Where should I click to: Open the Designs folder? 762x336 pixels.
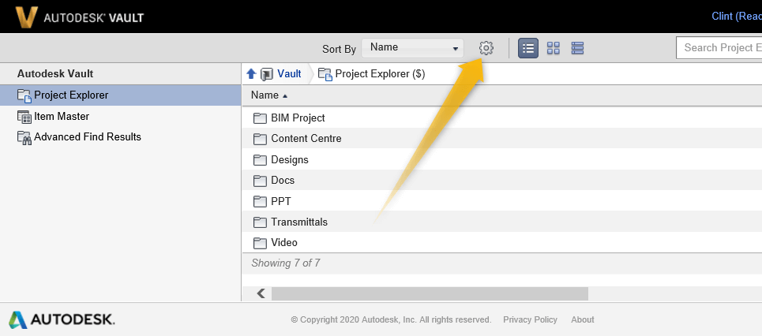[289, 159]
